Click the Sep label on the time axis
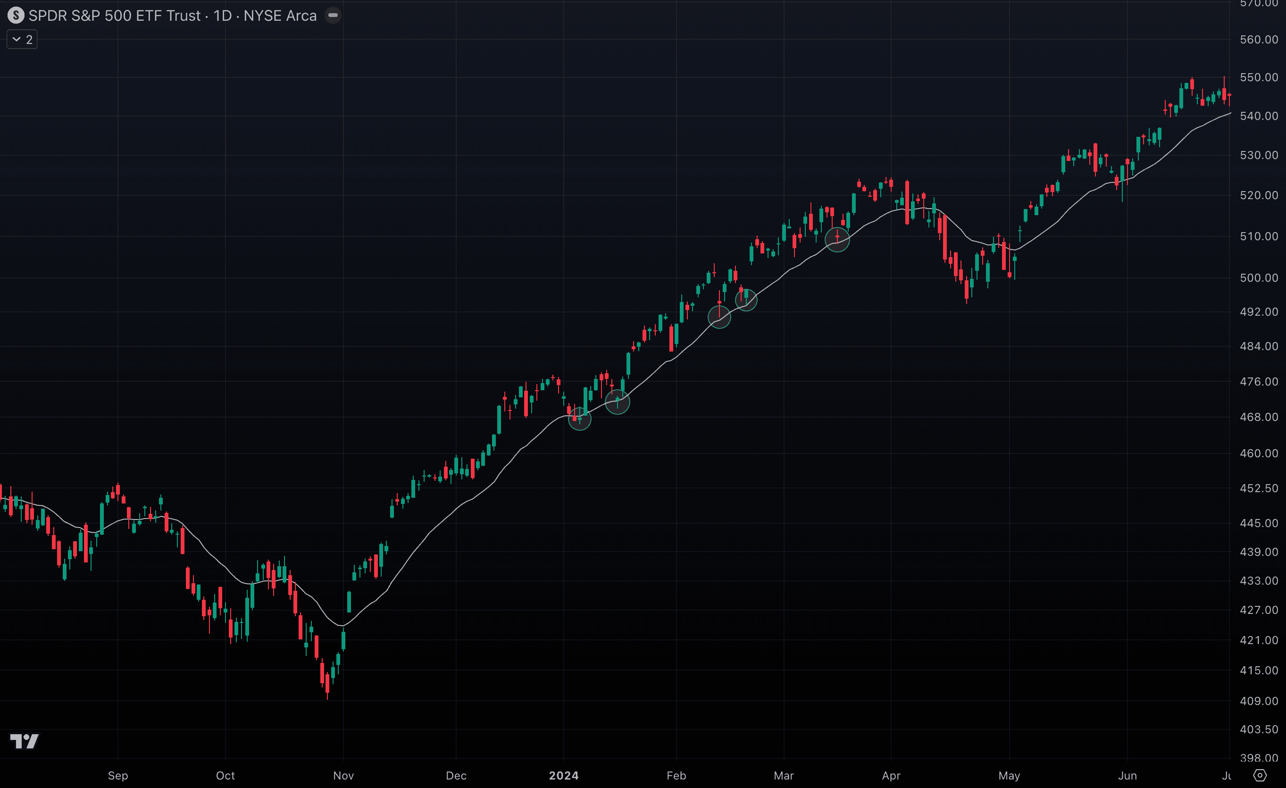Image resolution: width=1286 pixels, height=788 pixels. 118,775
